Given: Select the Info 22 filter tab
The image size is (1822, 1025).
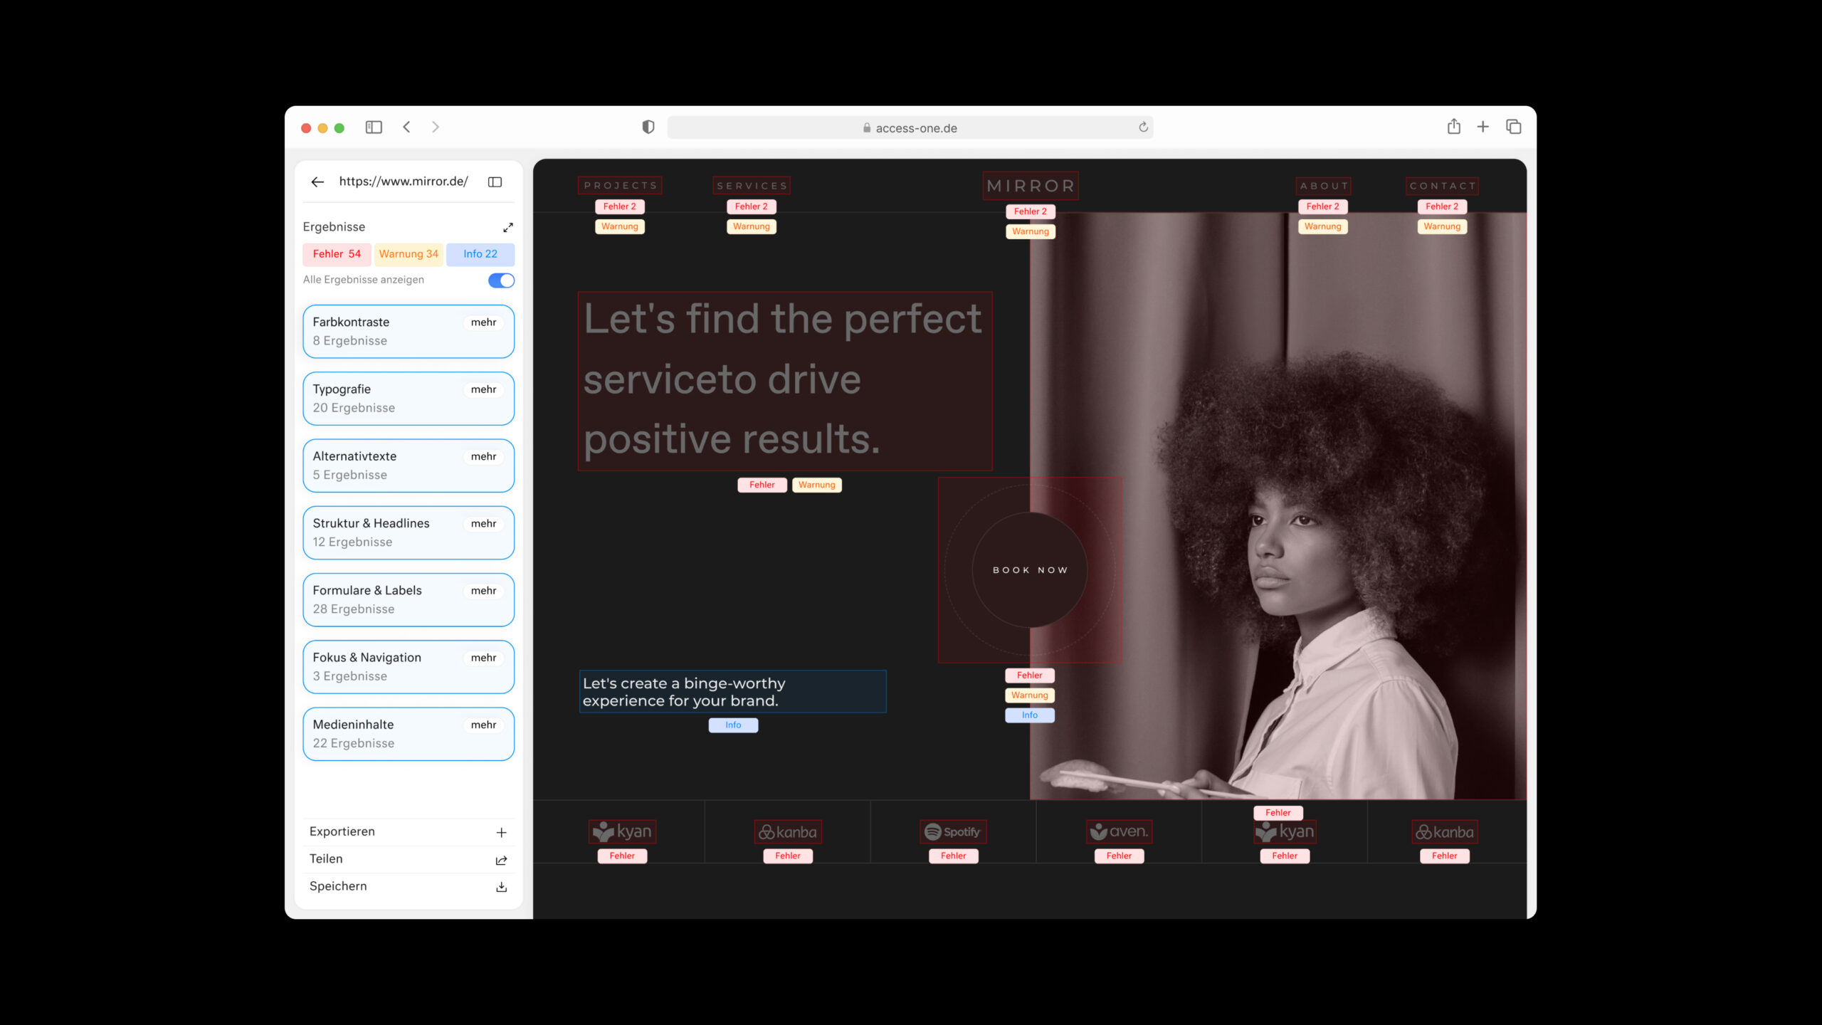Looking at the screenshot, I should pyautogui.click(x=480, y=254).
